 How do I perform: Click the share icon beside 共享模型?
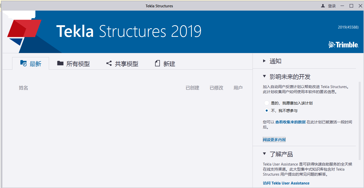click(109, 63)
